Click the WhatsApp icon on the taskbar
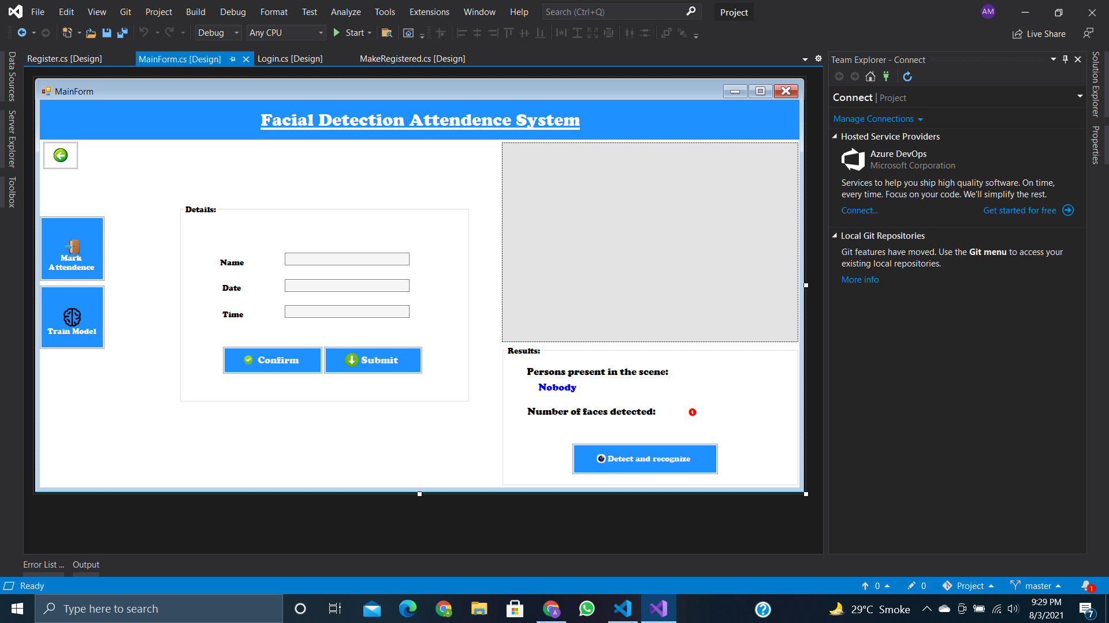1109x623 pixels. [x=586, y=609]
